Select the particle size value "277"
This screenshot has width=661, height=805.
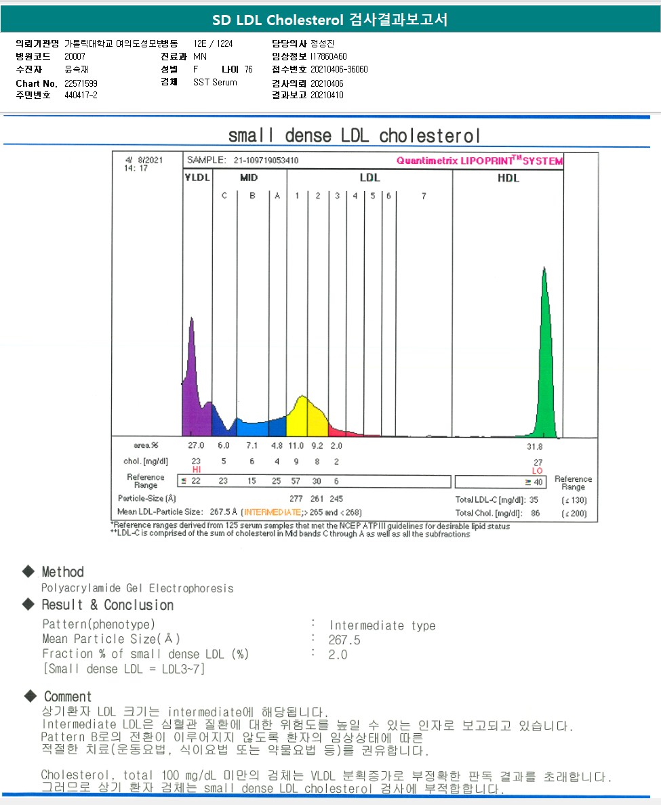(x=296, y=499)
